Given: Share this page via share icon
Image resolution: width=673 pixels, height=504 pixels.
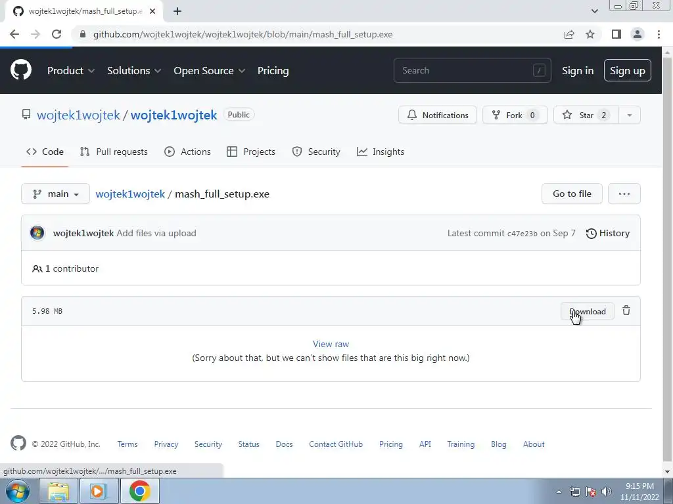Looking at the screenshot, I should pos(569,34).
